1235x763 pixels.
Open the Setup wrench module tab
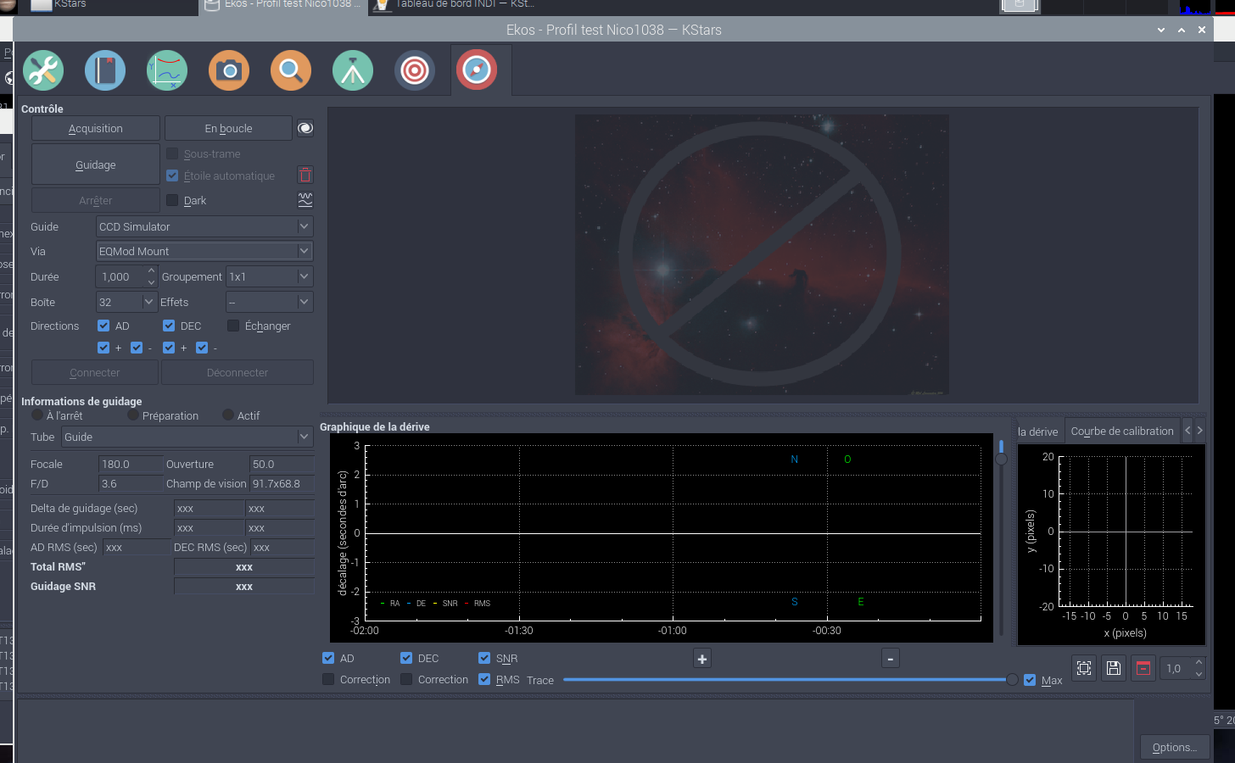pos(43,70)
